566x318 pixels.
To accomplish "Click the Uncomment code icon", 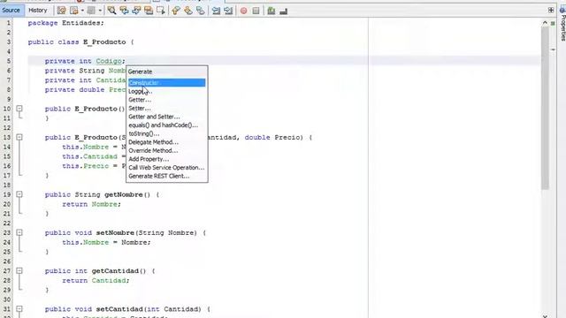I will point(284,11).
